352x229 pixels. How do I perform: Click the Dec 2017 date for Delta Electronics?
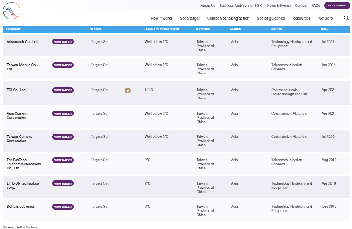tap(329, 207)
